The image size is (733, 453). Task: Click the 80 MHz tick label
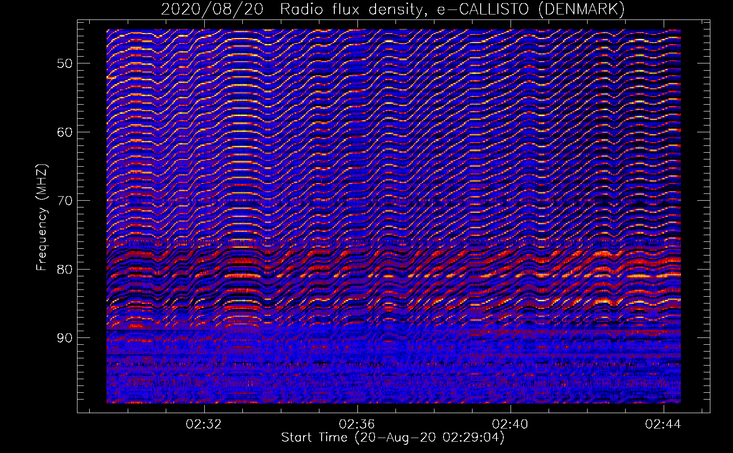pos(64,269)
